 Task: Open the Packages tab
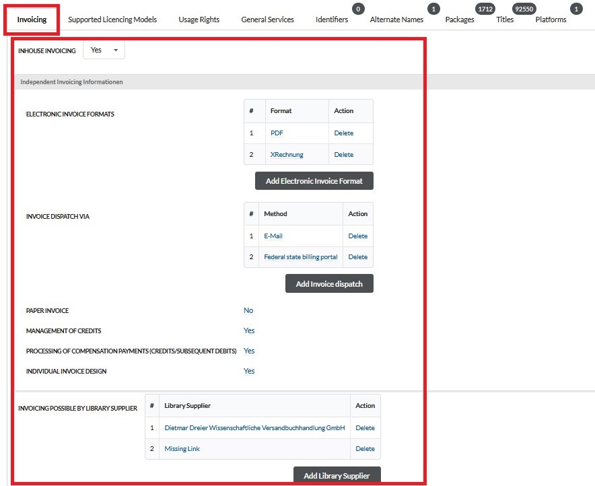point(460,20)
